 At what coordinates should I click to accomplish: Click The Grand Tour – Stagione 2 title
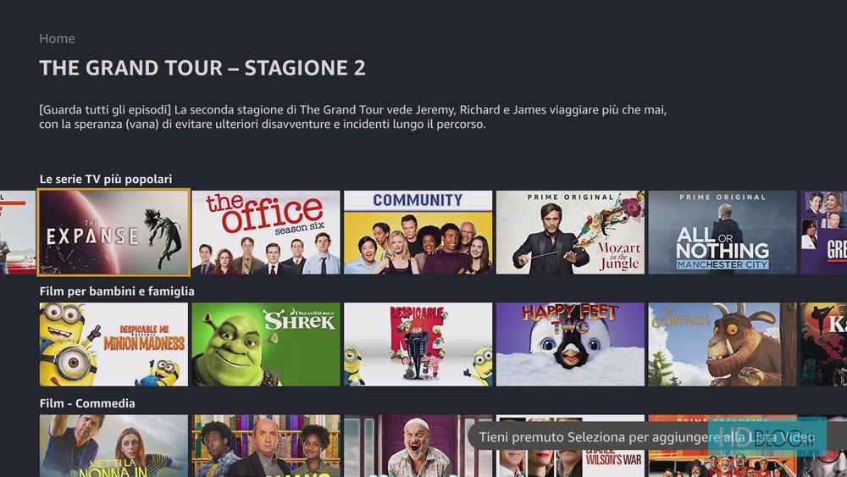point(202,68)
